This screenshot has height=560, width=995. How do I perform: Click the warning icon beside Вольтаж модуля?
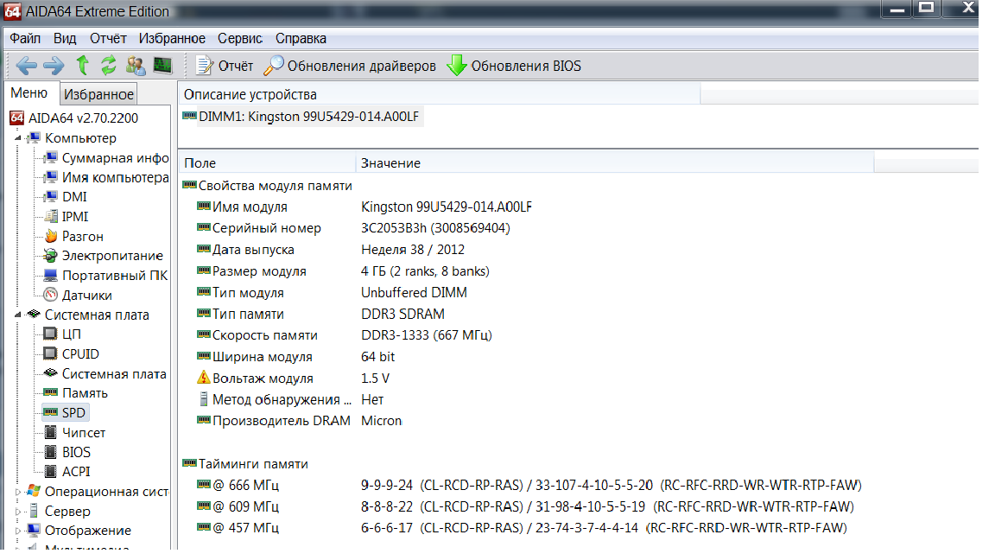[x=203, y=378]
